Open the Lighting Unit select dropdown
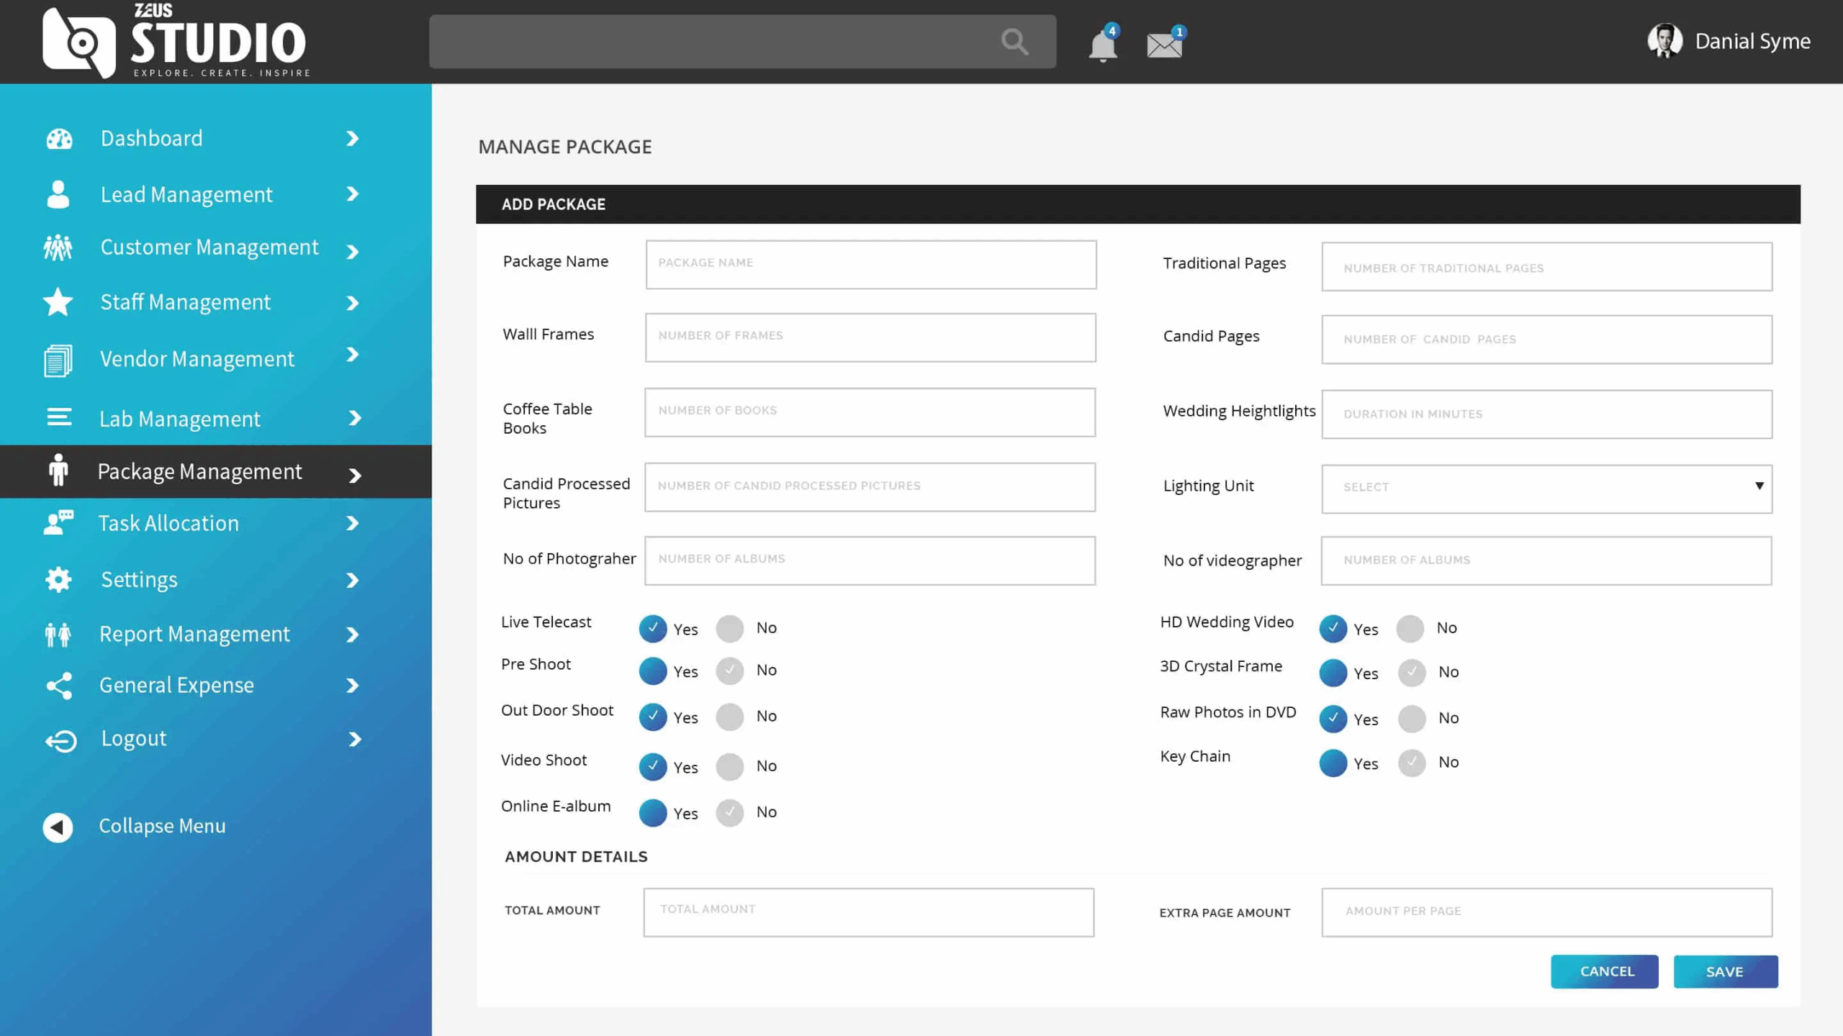Viewport: 1843px width, 1036px height. [x=1546, y=489]
